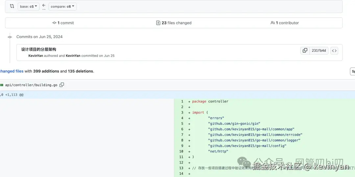This screenshot has width=355, height=177.
Task: Click the commit timeline dot icon
Action: pos(10,37)
